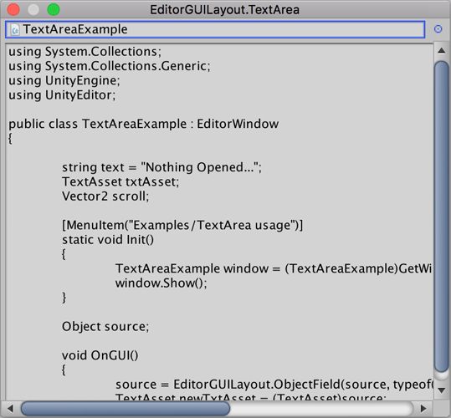Image resolution: width=451 pixels, height=418 pixels.
Task: Open the object picker circle icon
Action: [x=438, y=29]
